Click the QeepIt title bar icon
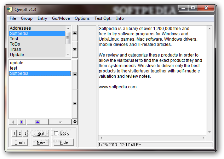Viewport: 224px width, 159px height. [x=10, y=10]
